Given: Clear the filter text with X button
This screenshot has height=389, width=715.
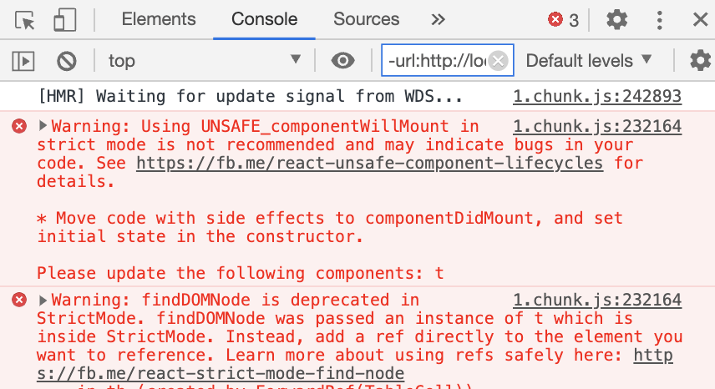Looking at the screenshot, I should click(498, 60).
